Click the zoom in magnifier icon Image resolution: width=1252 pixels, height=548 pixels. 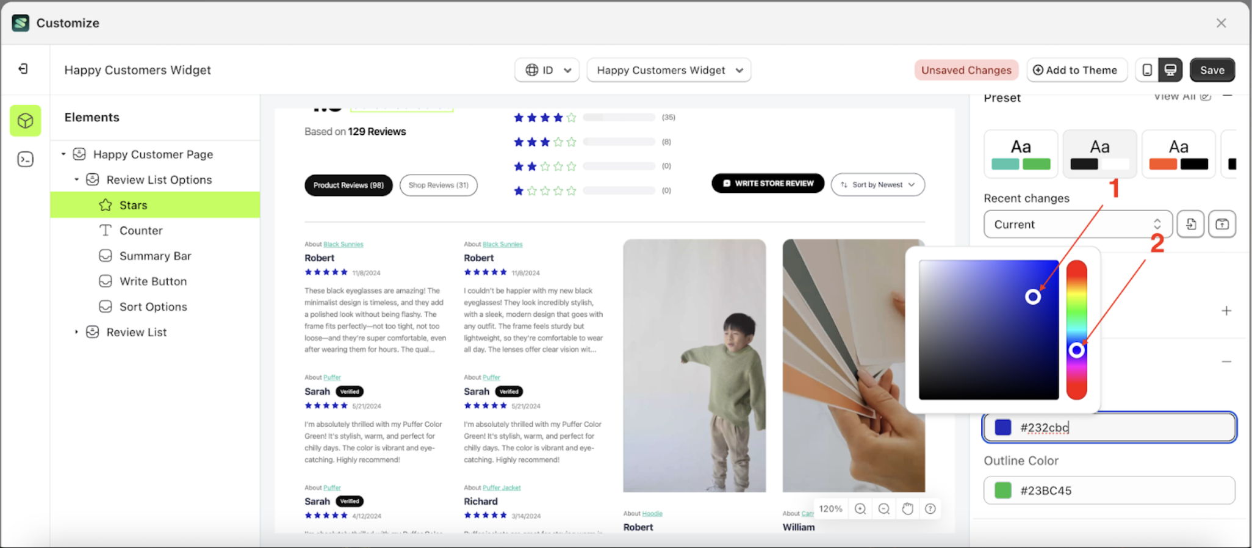point(860,509)
